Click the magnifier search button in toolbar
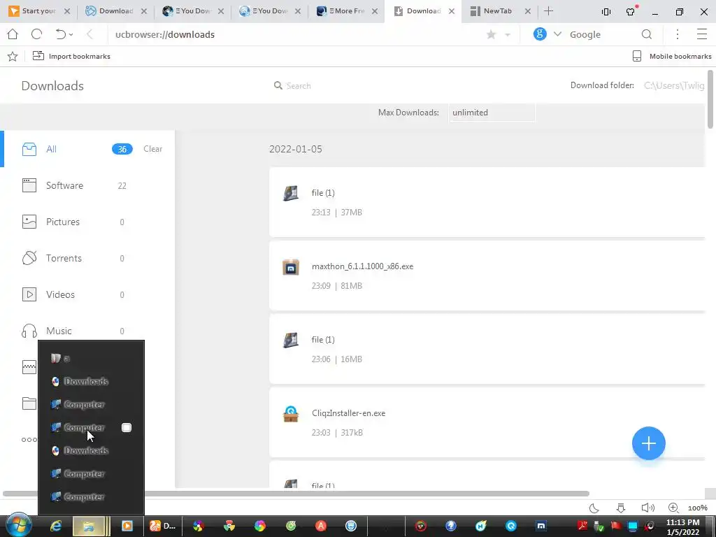716x537 pixels. click(x=647, y=34)
